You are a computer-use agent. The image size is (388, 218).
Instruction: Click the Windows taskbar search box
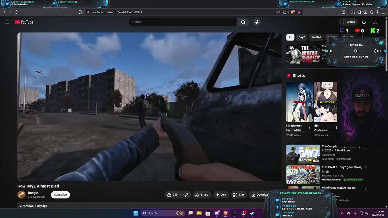[x=163, y=213]
